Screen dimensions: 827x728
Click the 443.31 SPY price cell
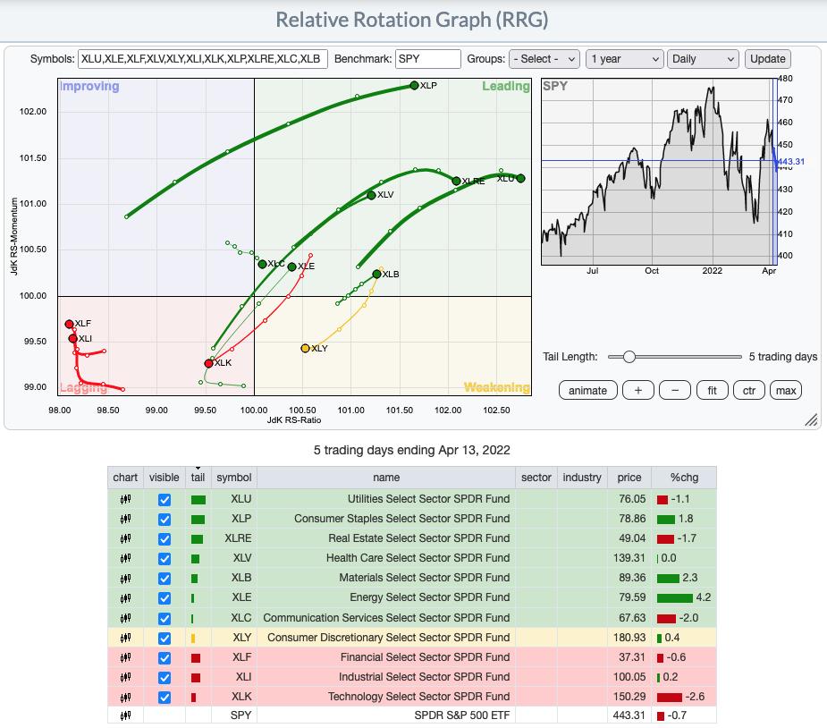point(629,715)
